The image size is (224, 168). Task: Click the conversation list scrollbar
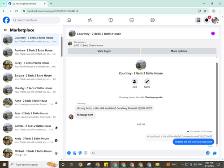(x=62, y=47)
